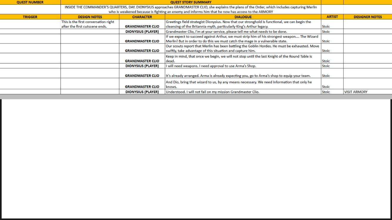Click the TRIGGER column header
This screenshot has width=392, height=220.
click(30, 17)
